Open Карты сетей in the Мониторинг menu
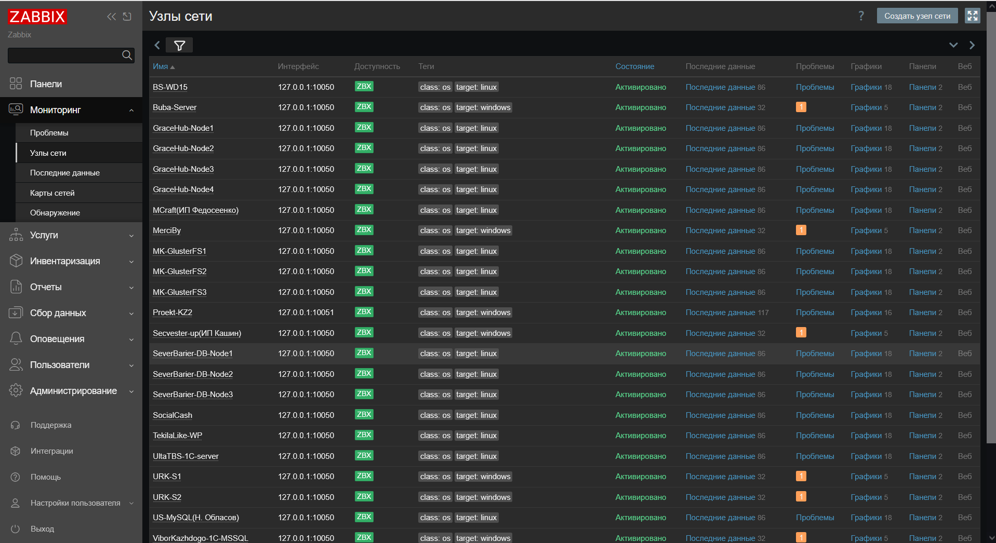 tap(52, 193)
